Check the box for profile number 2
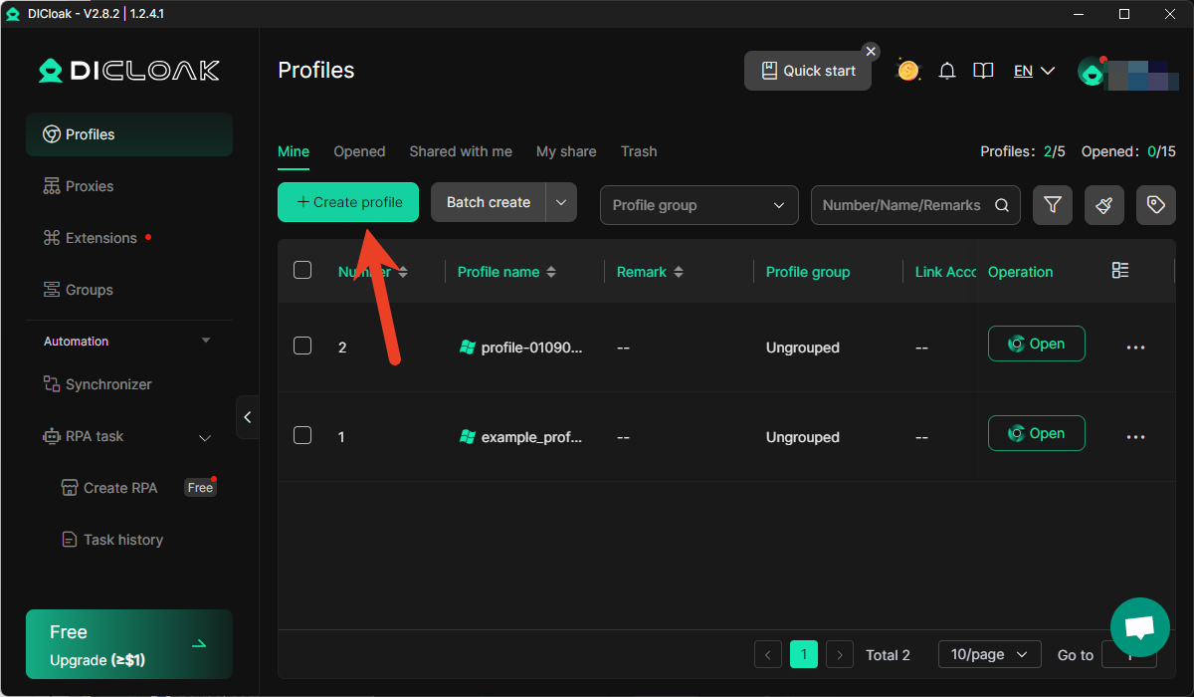Image resolution: width=1194 pixels, height=697 pixels. (x=302, y=346)
